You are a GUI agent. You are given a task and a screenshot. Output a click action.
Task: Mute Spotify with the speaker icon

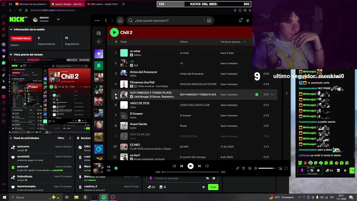tap(255, 168)
